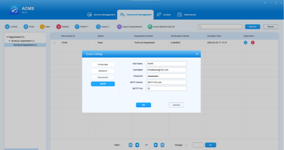This screenshot has height=150, width=284.
Task: Click Issue Mobile Auth ID icon
Action: (150, 27)
